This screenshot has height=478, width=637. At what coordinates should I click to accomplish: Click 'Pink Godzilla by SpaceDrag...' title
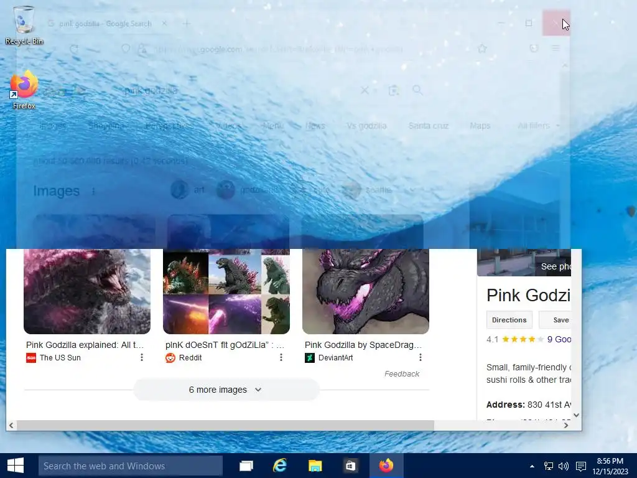[x=363, y=345]
